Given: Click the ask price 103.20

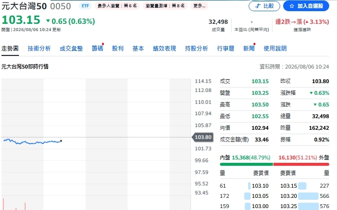Looking at the screenshot, I should (288, 196).
